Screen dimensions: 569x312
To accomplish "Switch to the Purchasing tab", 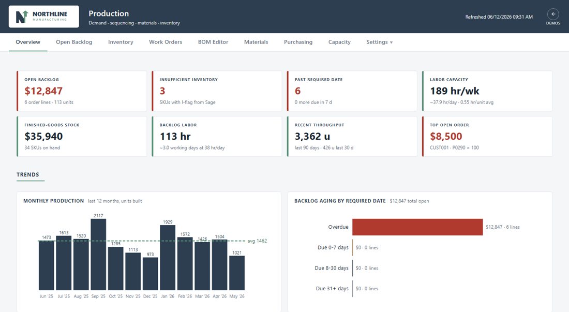I will (298, 42).
